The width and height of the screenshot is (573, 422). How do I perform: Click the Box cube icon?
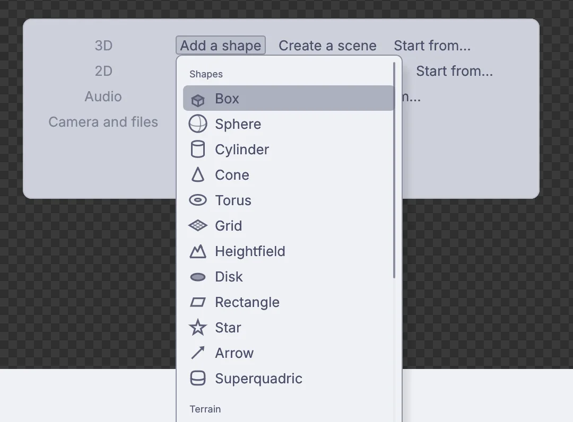click(x=198, y=100)
